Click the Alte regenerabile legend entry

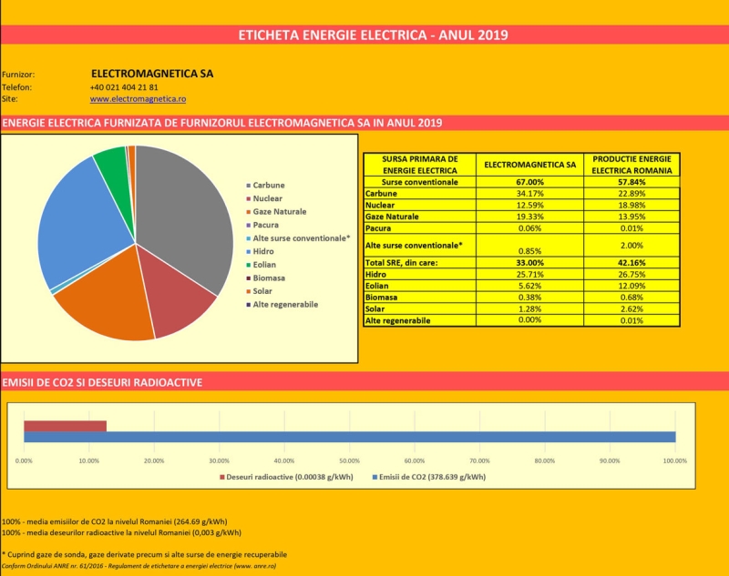[x=282, y=305]
